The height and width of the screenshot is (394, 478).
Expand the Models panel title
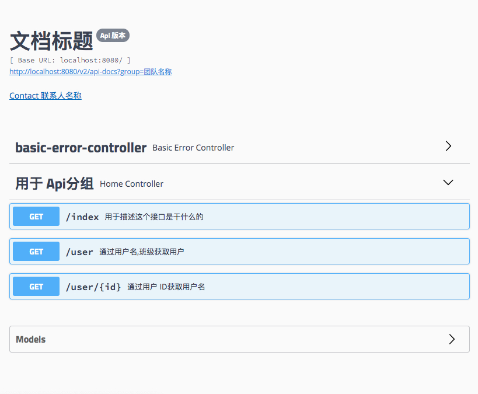[x=30, y=339]
